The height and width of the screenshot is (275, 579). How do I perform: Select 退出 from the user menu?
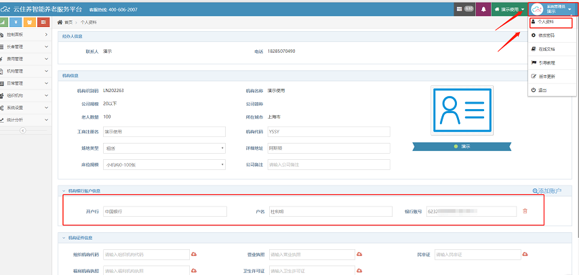[542, 90]
